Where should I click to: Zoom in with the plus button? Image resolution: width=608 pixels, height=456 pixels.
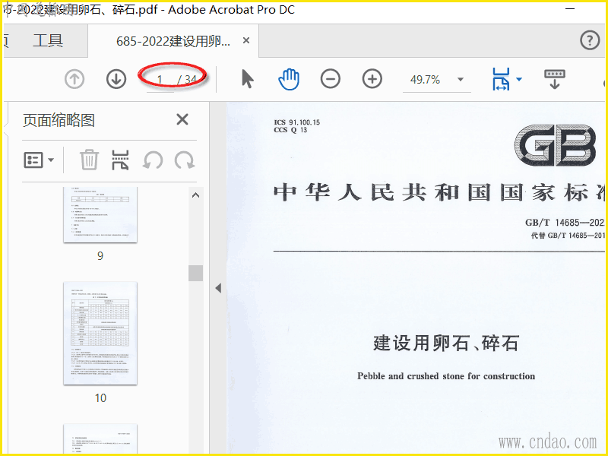point(372,79)
